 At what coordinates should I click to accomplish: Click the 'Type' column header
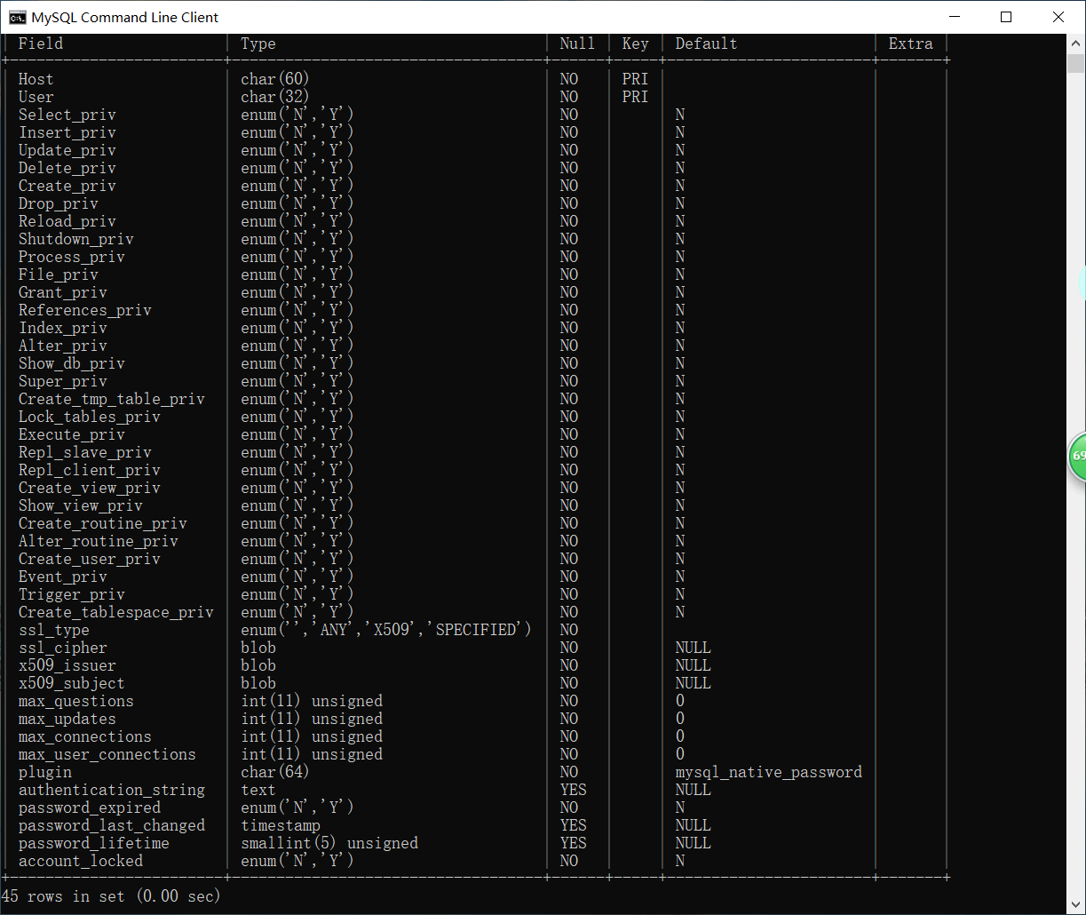[x=258, y=44]
